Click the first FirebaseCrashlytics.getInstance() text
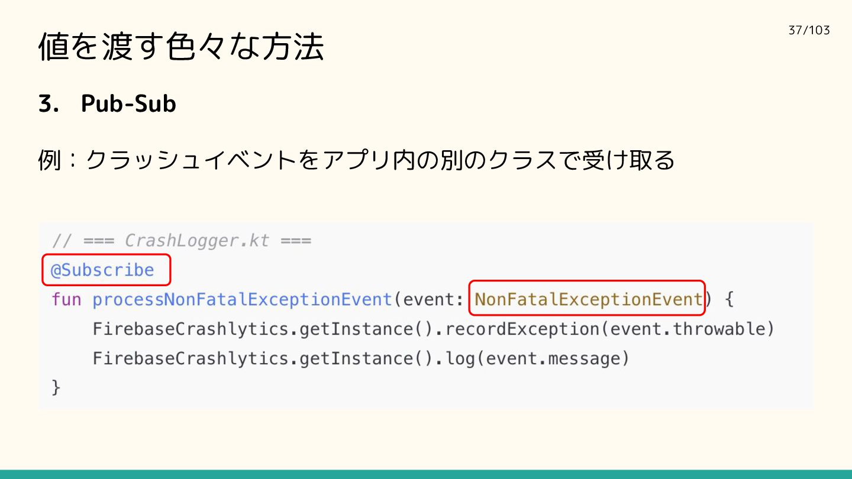Viewport: 852px width, 479px height. pyautogui.click(x=263, y=329)
